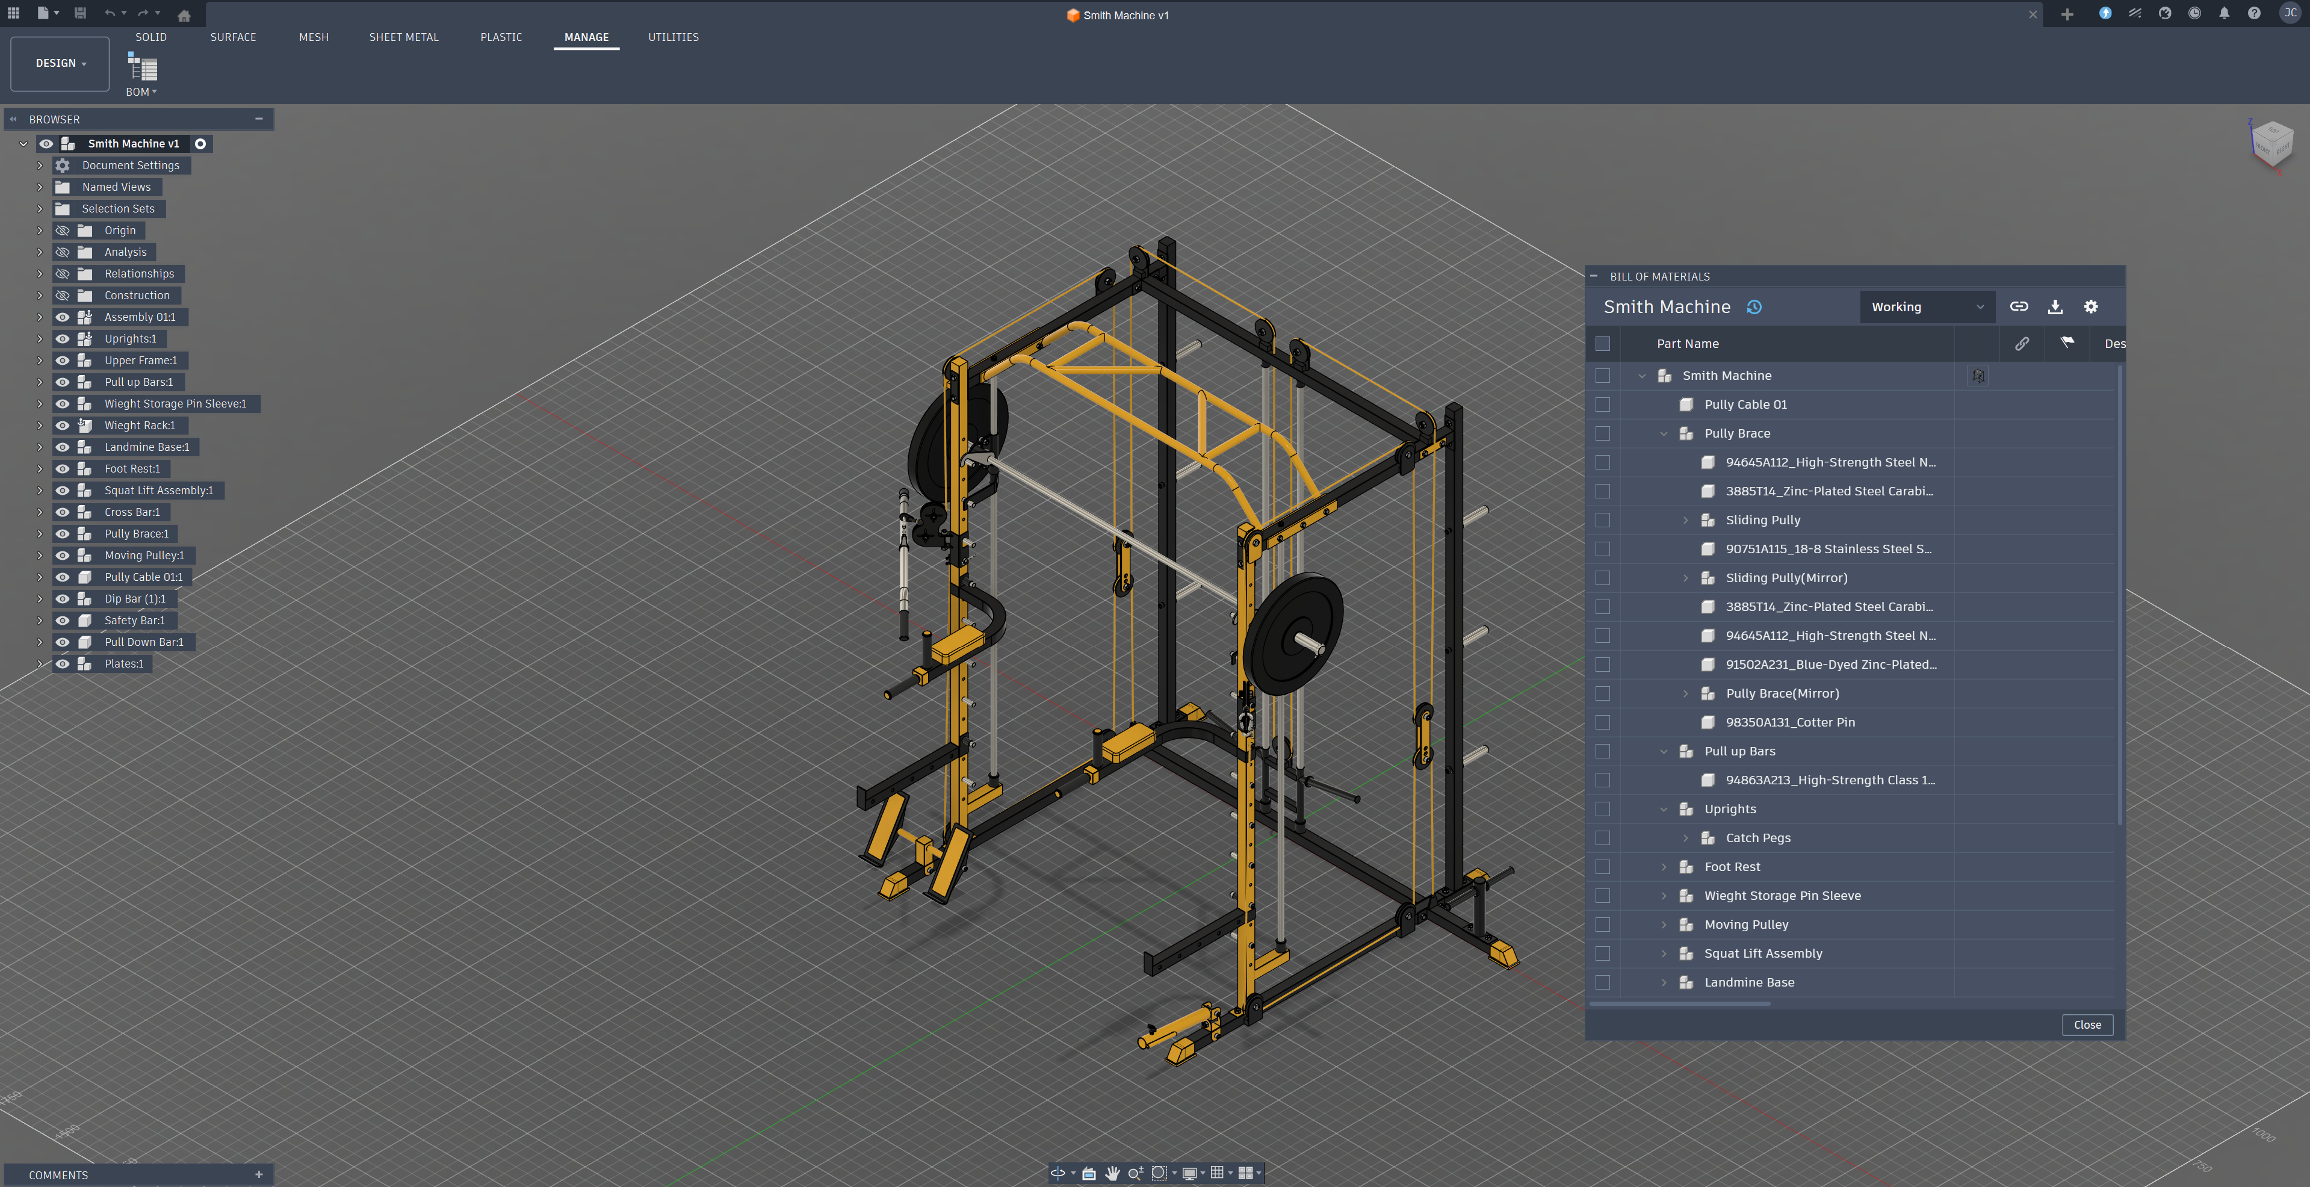Select the Zoom Window fit tool
The width and height of the screenshot is (2310, 1187).
pyautogui.click(x=1159, y=1173)
